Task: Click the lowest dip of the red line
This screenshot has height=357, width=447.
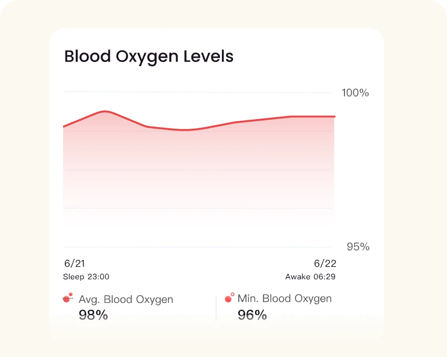Action: point(185,130)
